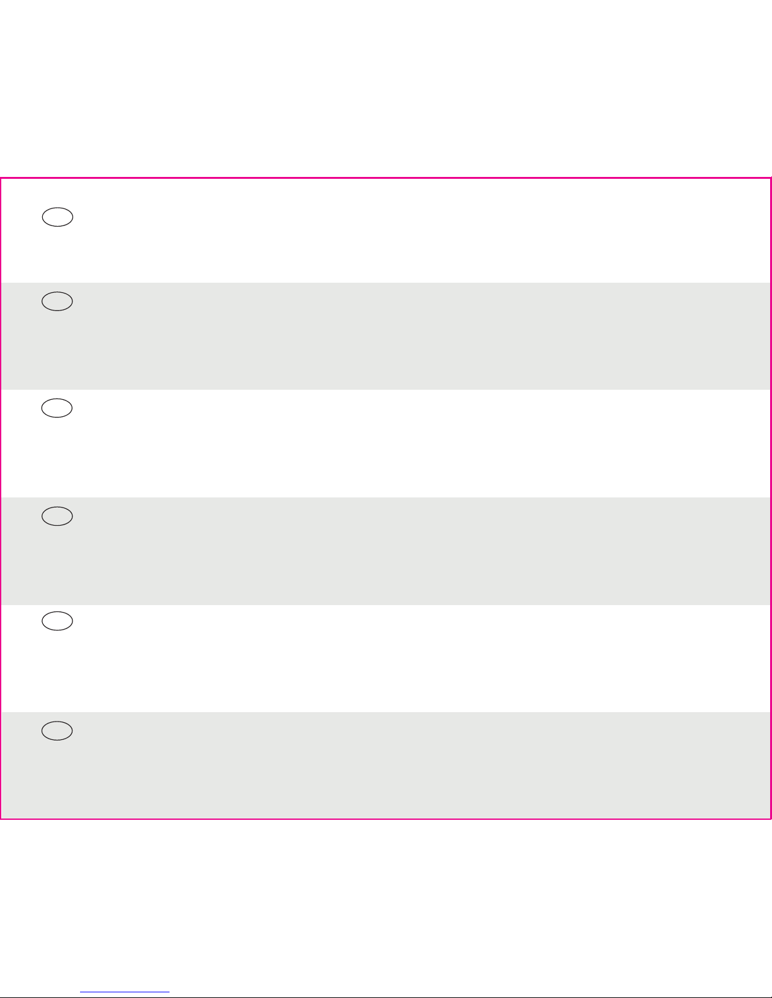772x998 pixels.
Task: Click the bottom gray shaded row's blank area
Action: [x=386, y=765]
